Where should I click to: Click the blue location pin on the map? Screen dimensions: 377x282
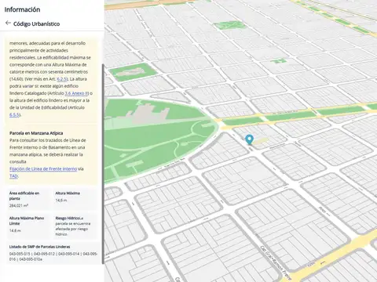(x=249, y=139)
